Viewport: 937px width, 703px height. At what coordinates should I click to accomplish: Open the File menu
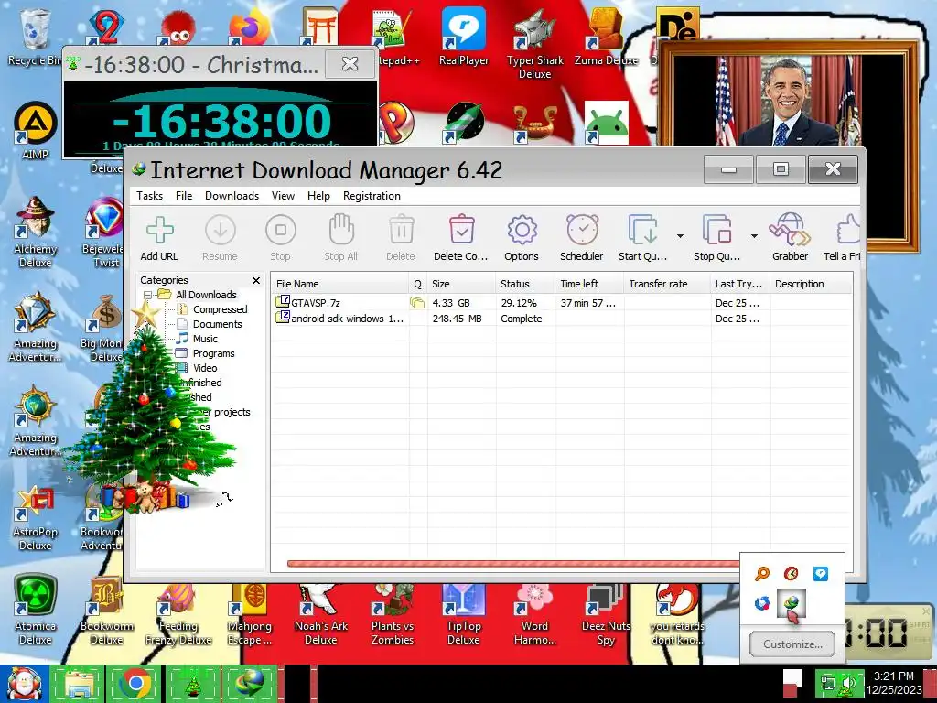(184, 196)
